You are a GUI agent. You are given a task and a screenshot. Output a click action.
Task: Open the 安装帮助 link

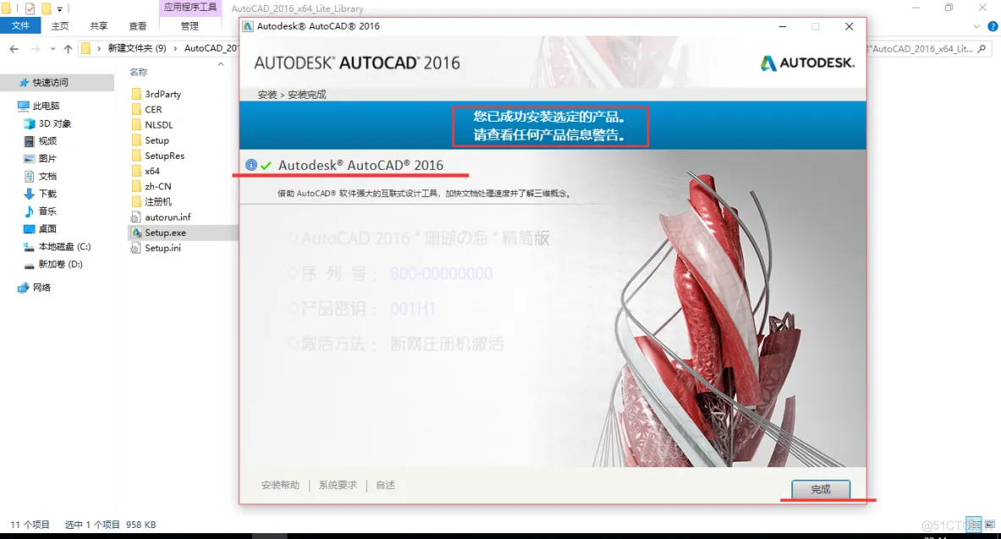click(280, 486)
